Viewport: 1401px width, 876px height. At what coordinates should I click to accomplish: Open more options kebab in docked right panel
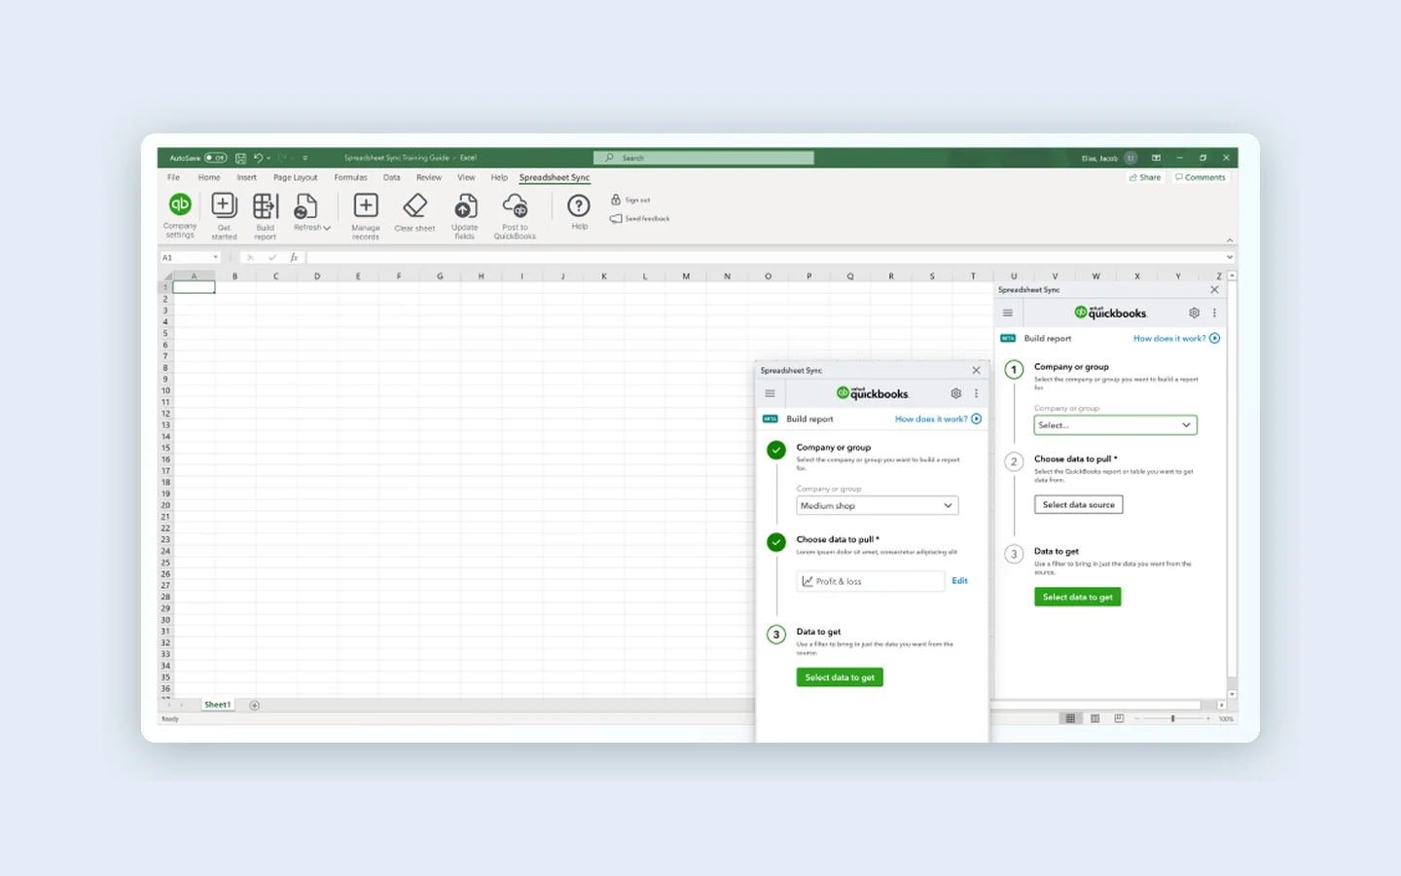coord(1214,312)
